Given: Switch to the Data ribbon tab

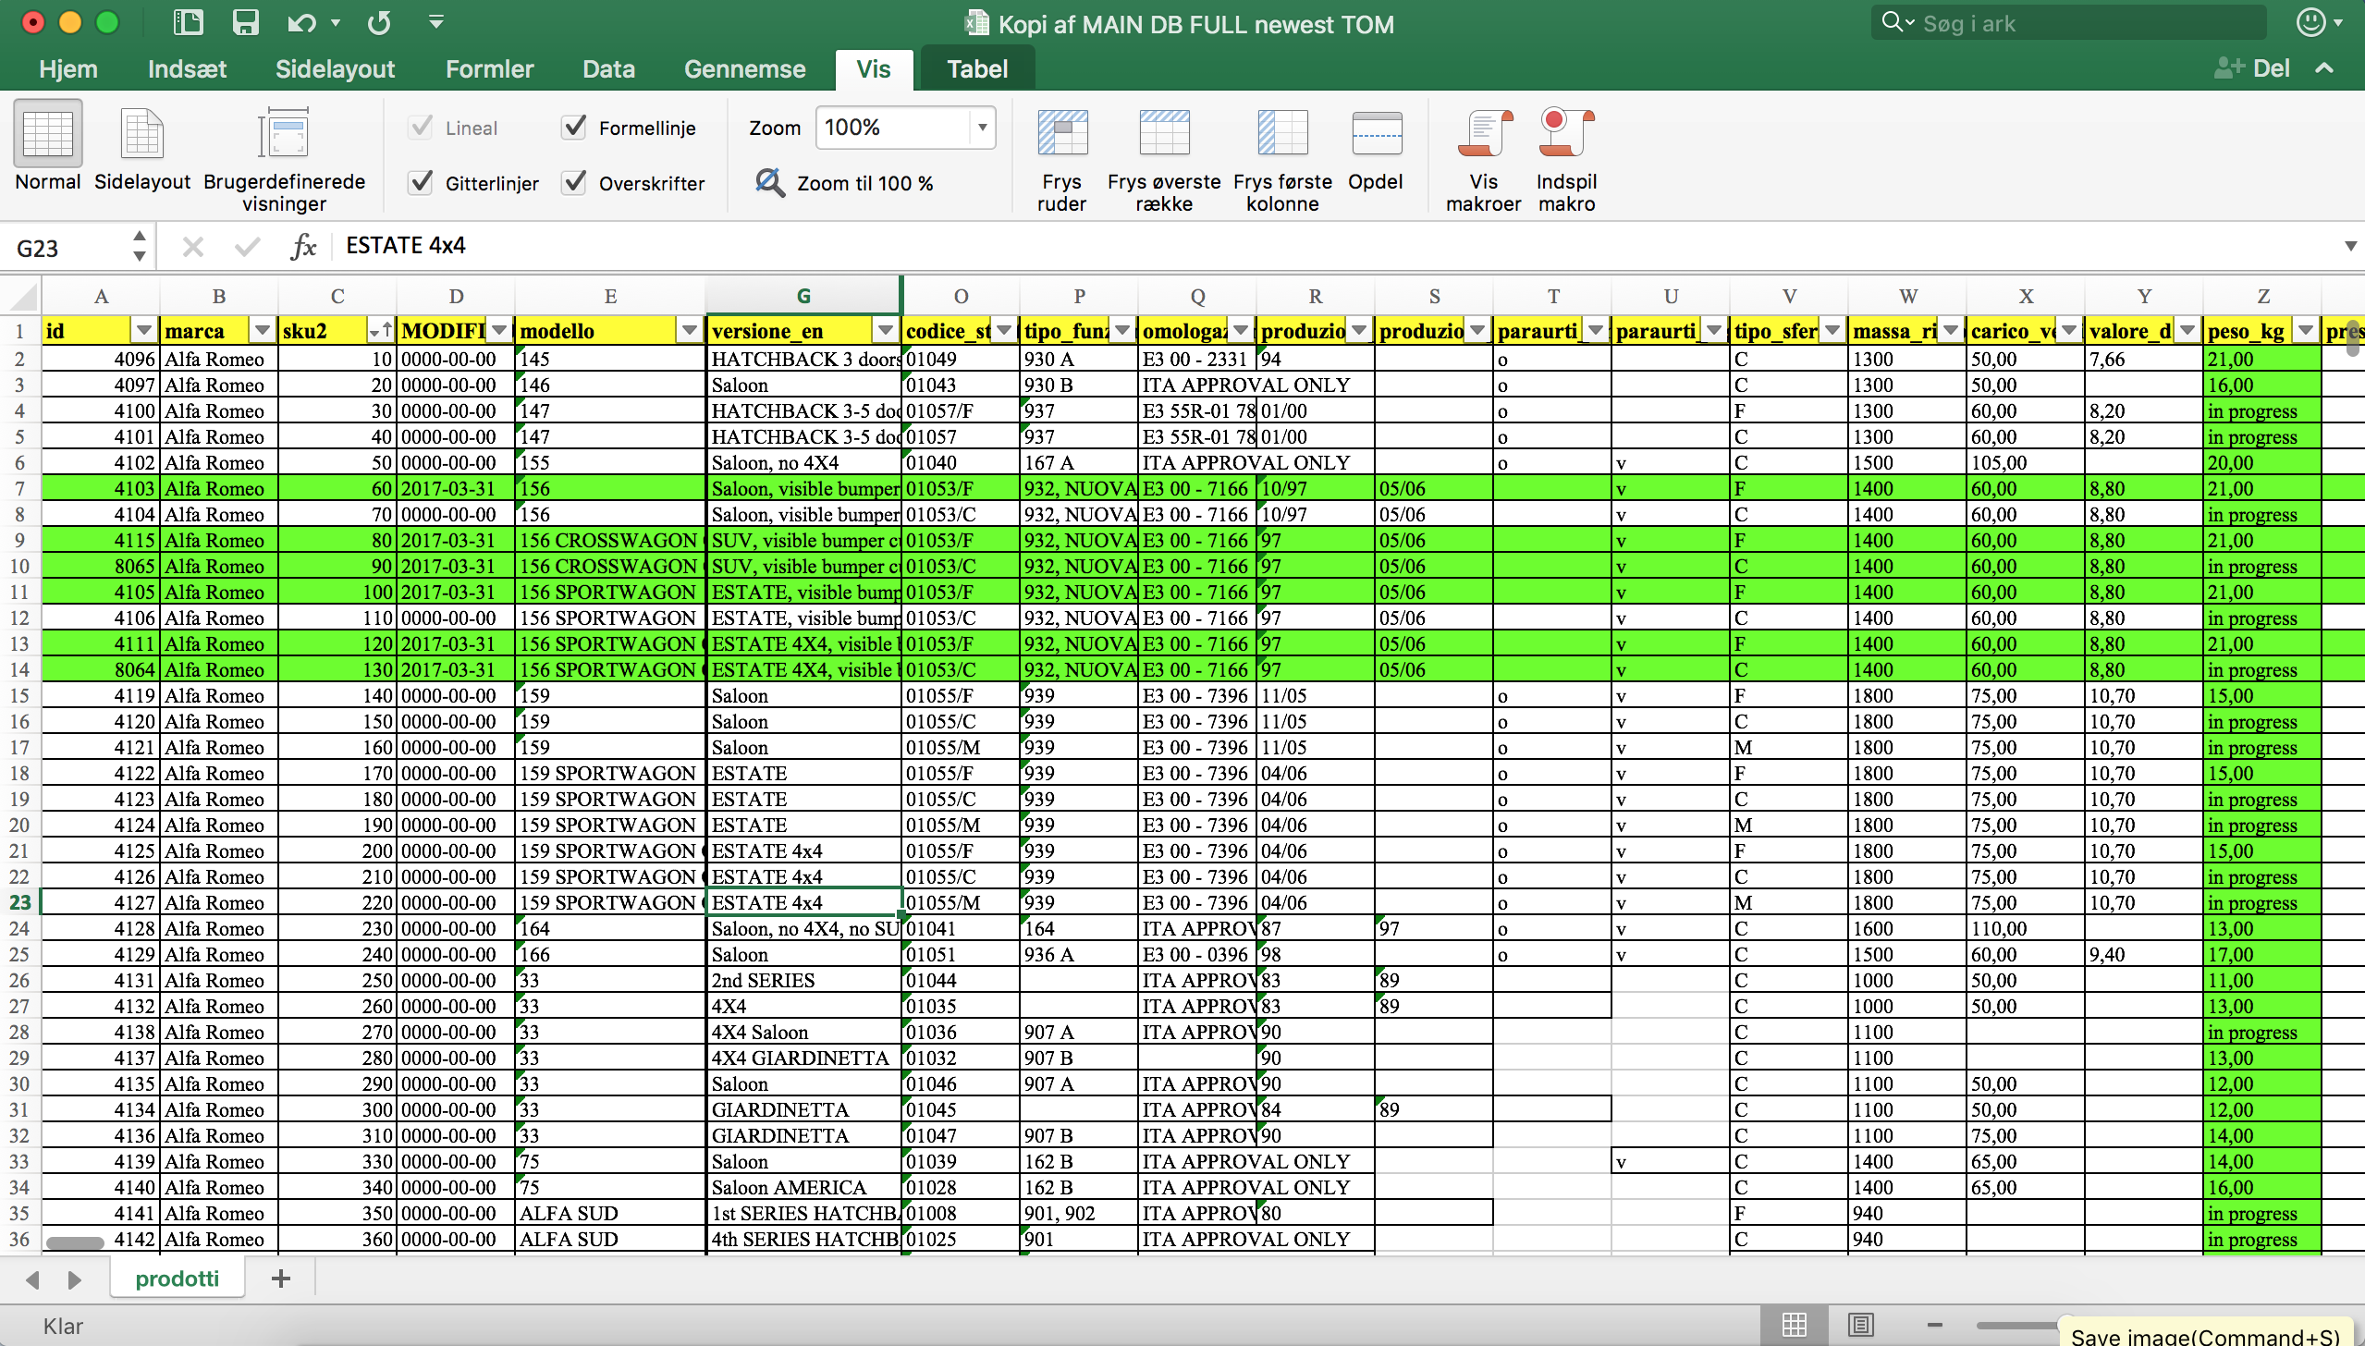Looking at the screenshot, I should [608, 69].
